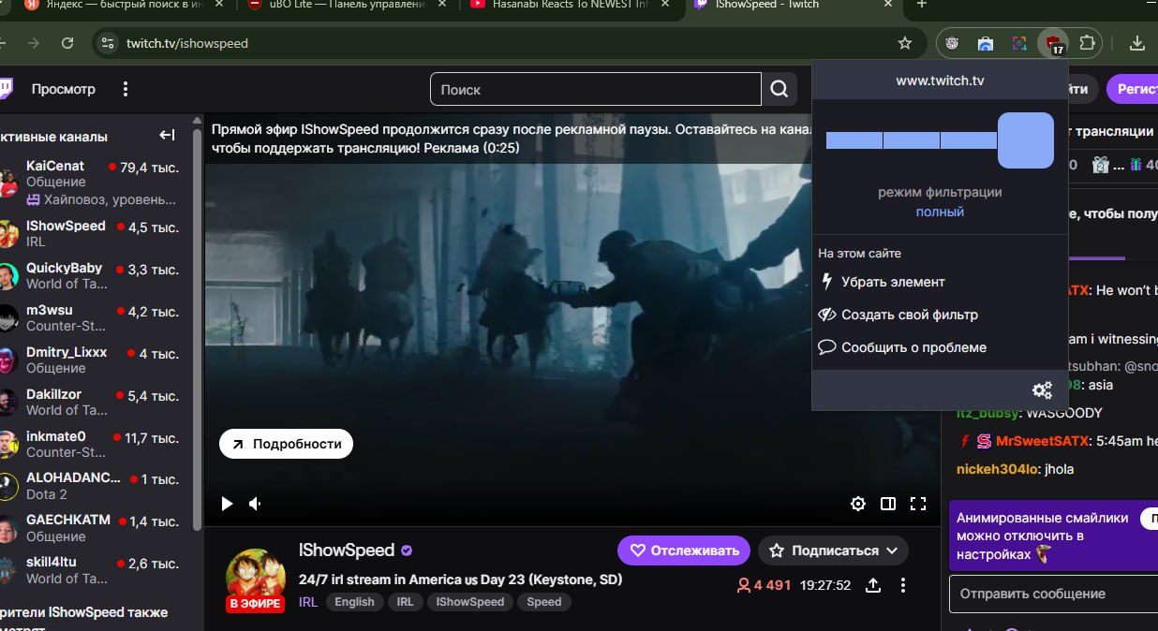Screen dimensions: 1158x631
Task: Go forward in browser history
Action: click(x=33, y=43)
